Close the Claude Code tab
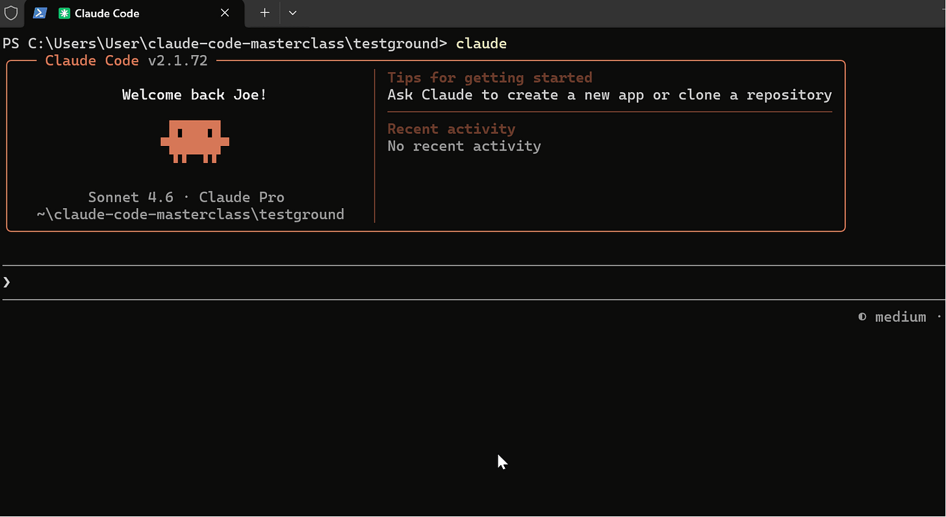The width and height of the screenshot is (946, 517). tap(225, 13)
